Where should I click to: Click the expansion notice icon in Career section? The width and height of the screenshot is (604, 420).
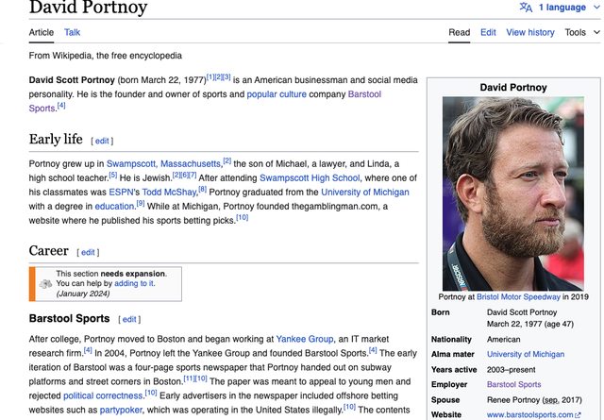[x=44, y=283]
